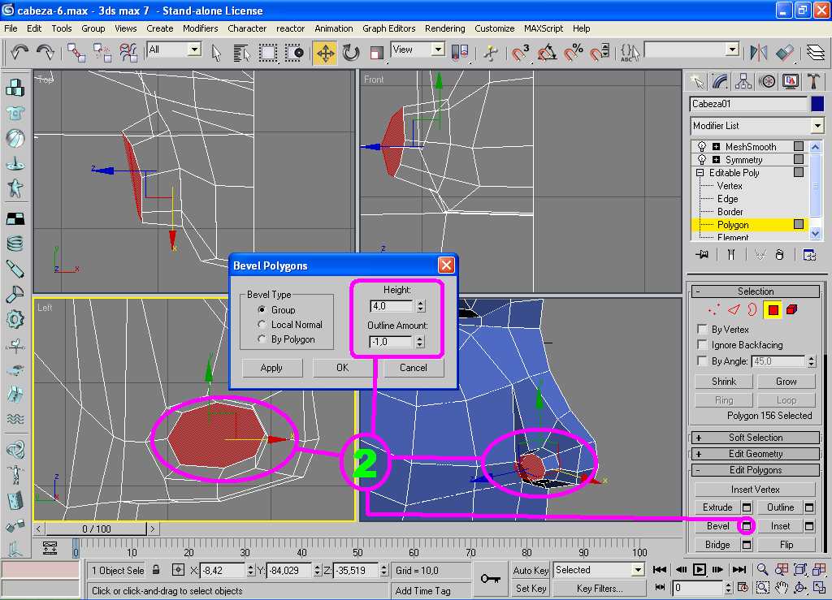Open the View reference coordinate dropdown
Screen dimensions: 832x600
pos(438,50)
